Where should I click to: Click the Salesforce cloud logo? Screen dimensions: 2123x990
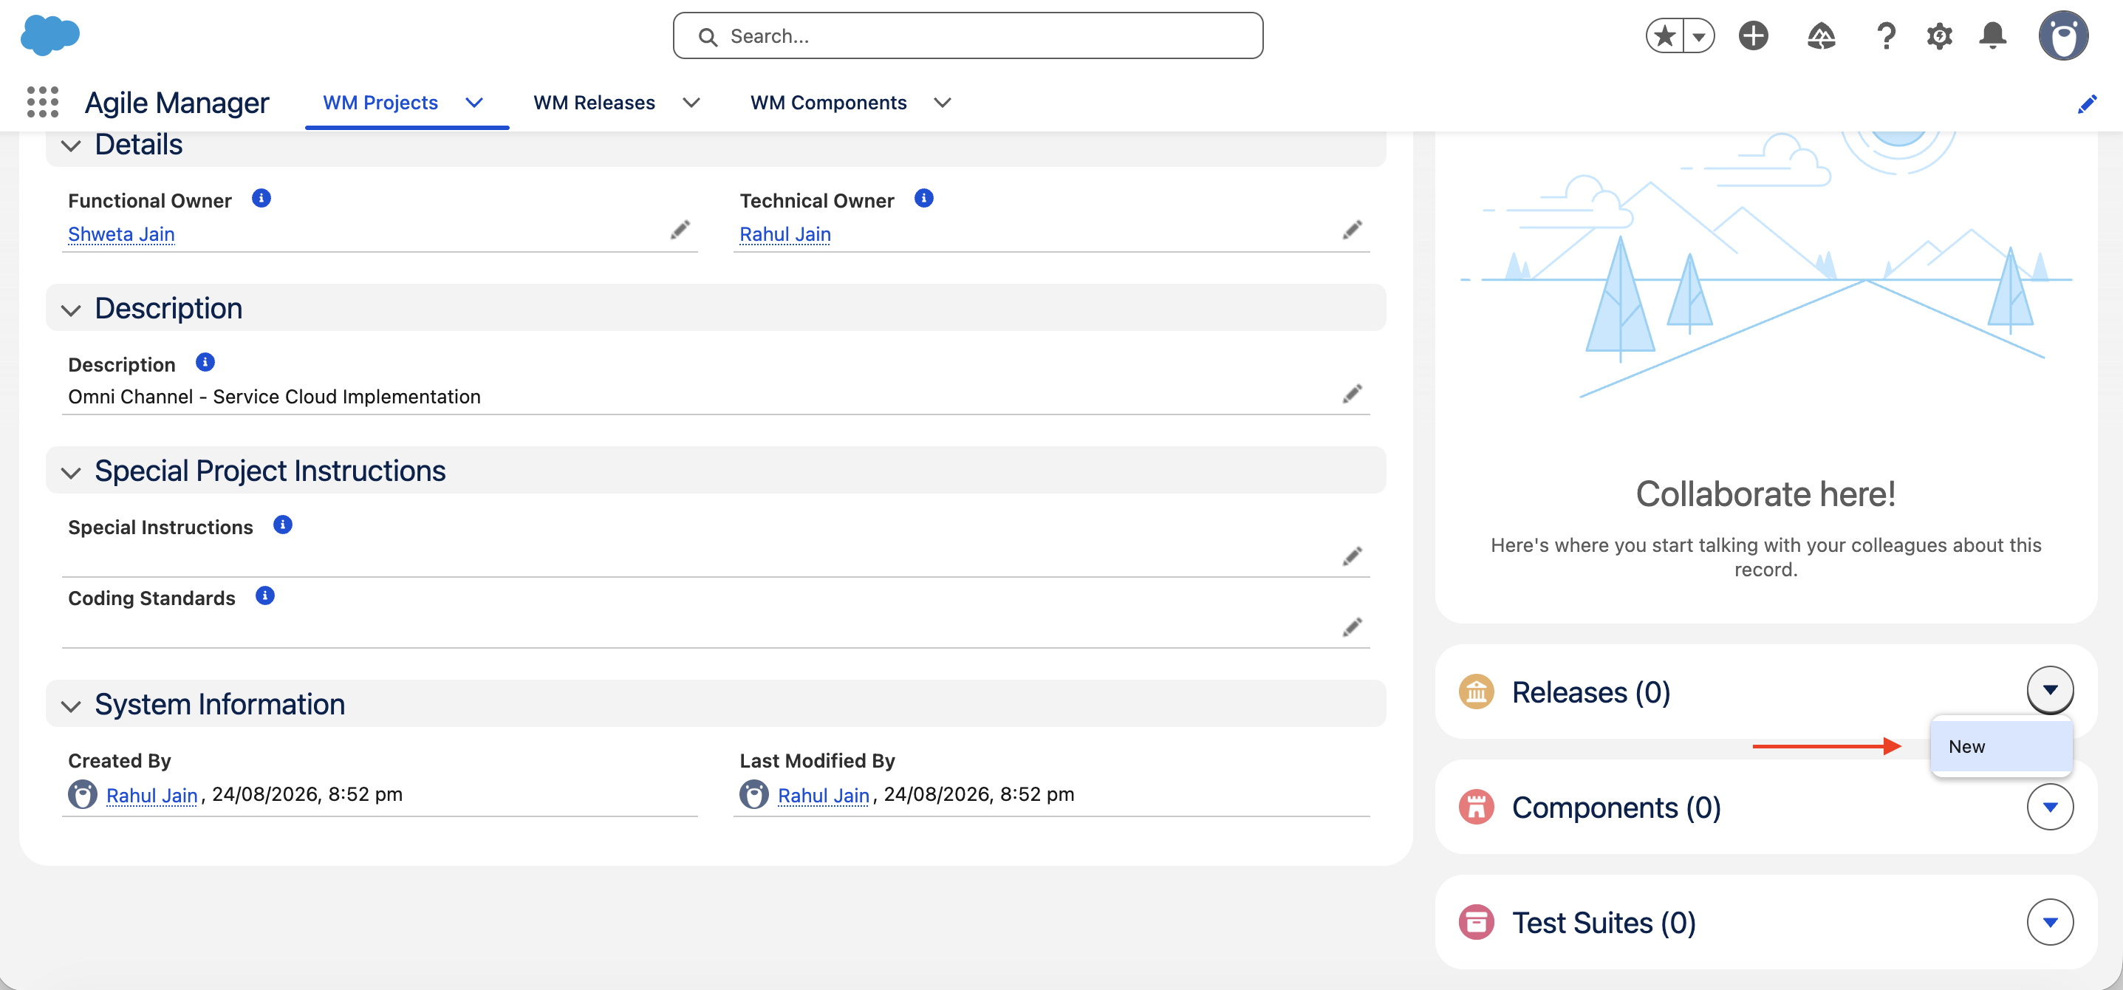[49, 35]
